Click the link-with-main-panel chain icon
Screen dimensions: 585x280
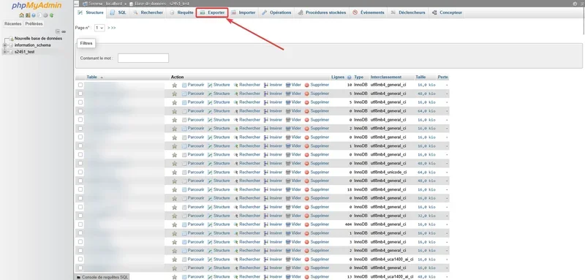(64, 31)
